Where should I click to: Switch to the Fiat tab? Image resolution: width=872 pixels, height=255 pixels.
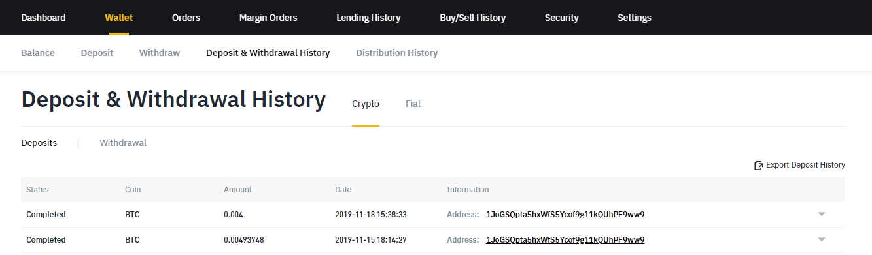point(413,104)
